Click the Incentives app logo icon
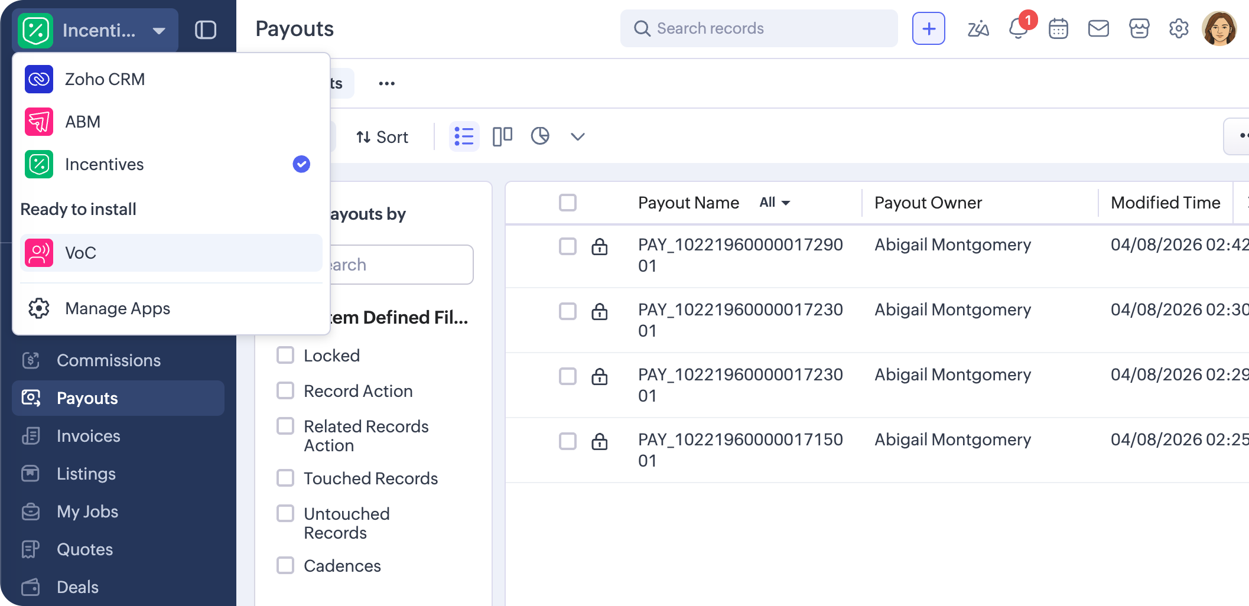 coord(35,30)
